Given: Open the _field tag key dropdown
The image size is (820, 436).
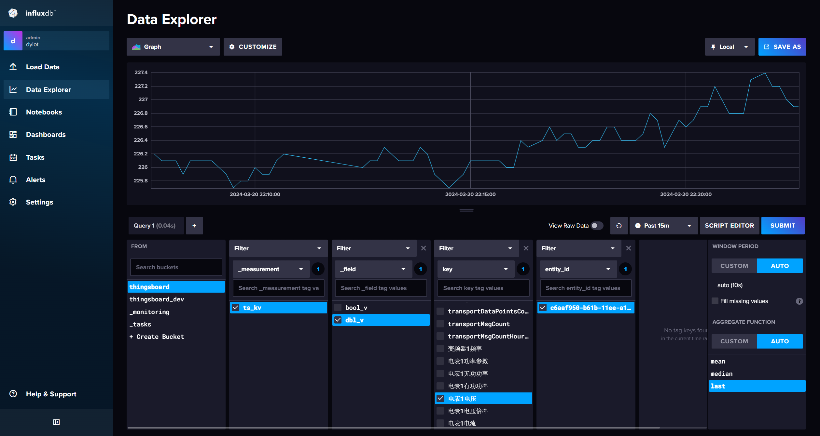Looking at the screenshot, I should tap(373, 269).
